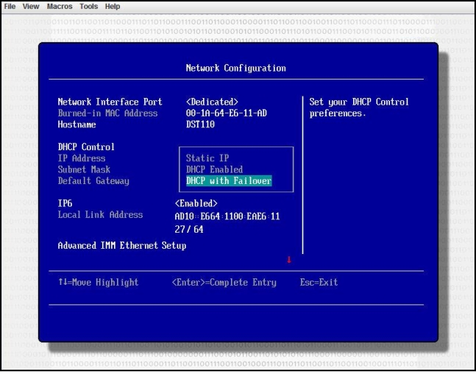Click the IP6 setting label
476x391 pixels.
pyautogui.click(x=65, y=203)
